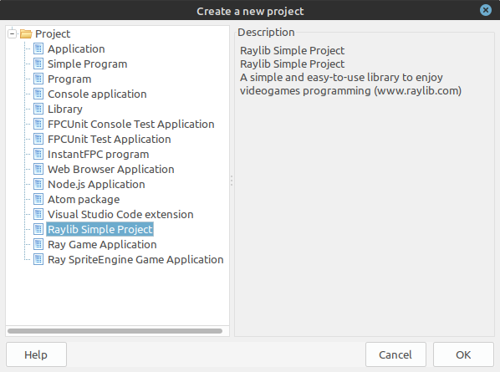Select Program project type
The width and height of the screenshot is (500, 372).
point(69,79)
